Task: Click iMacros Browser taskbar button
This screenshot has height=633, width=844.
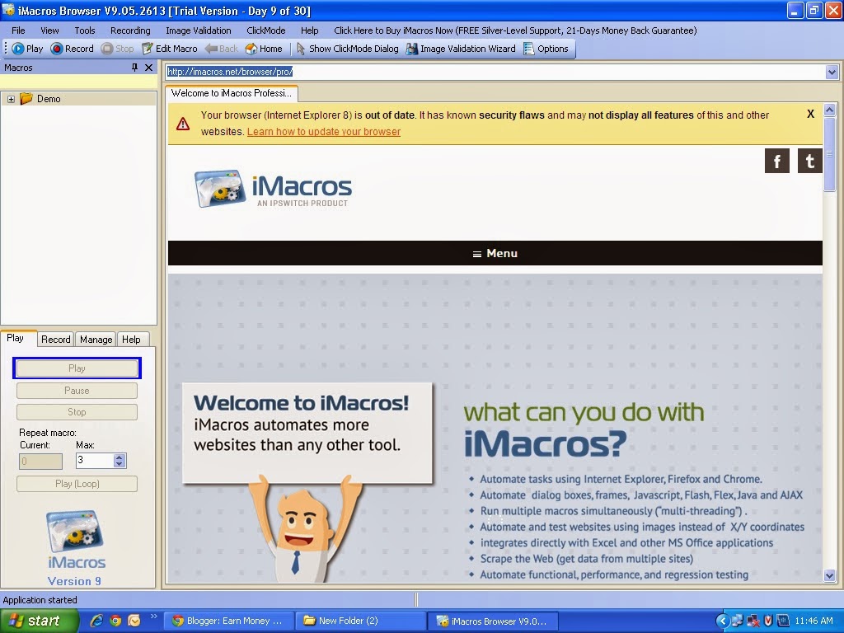Action: pyautogui.click(x=493, y=621)
